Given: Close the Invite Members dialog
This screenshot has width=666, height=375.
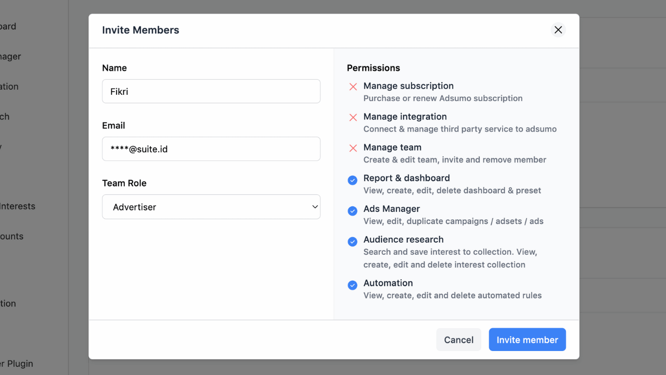Looking at the screenshot, I should click(558, 30).
